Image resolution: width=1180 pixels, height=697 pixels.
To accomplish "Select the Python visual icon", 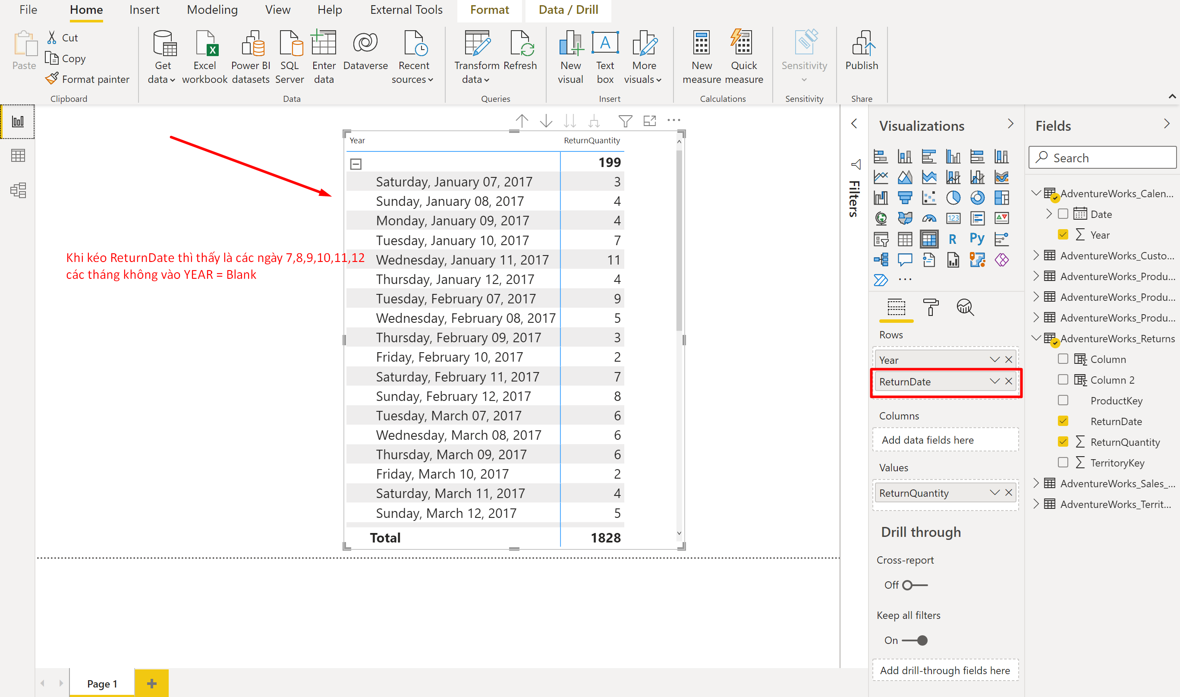I will point(977,239).
